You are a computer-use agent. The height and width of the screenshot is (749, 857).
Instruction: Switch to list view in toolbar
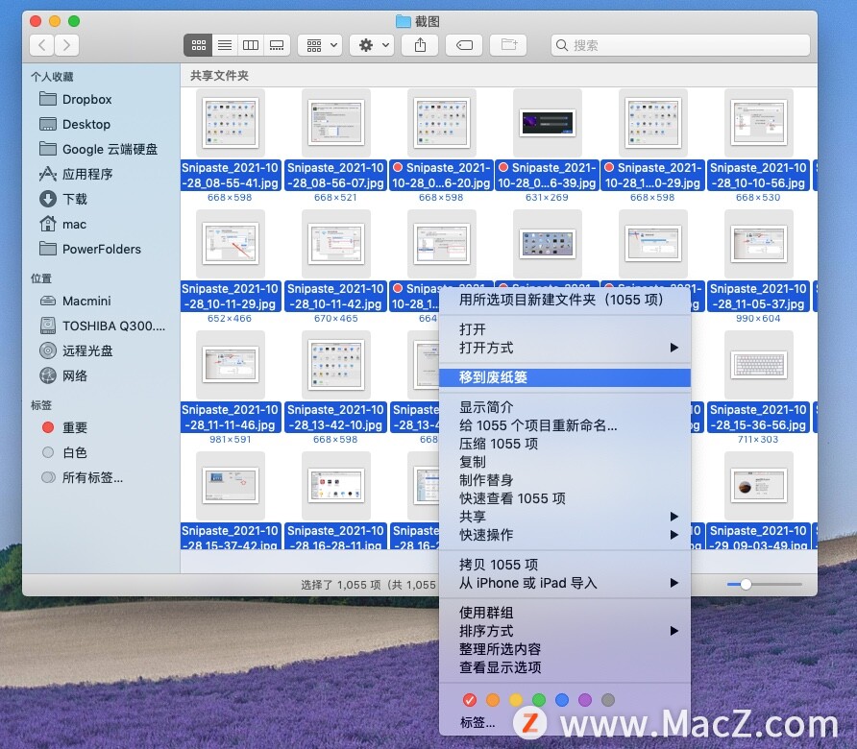tap(225, 45)
